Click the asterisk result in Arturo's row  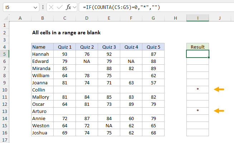tap(198, 111)
